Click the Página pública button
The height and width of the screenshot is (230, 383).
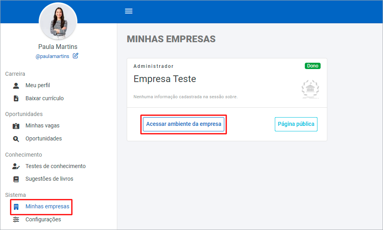pyautogui.click(x=296, y=124)
